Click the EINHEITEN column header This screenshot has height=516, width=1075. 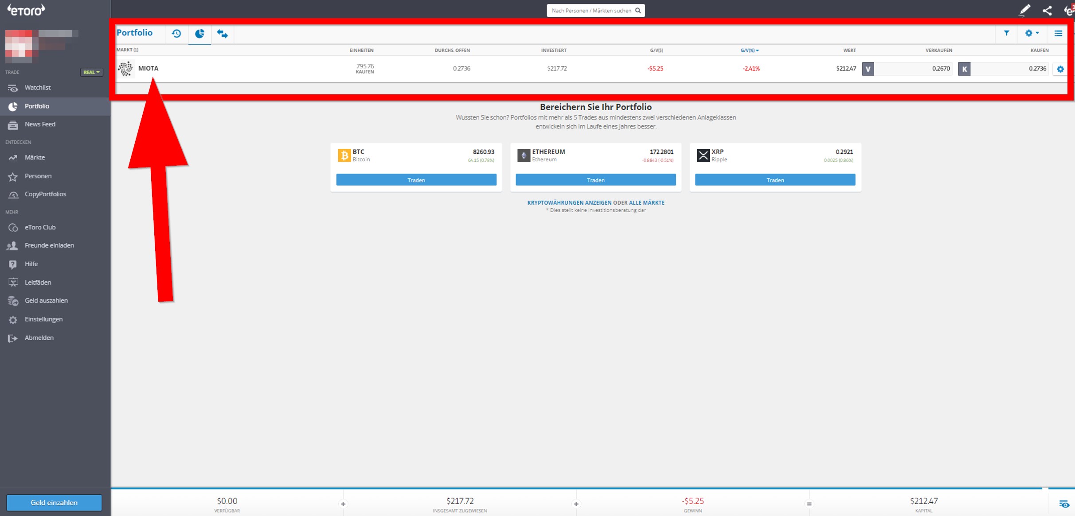tap(361, 50)
